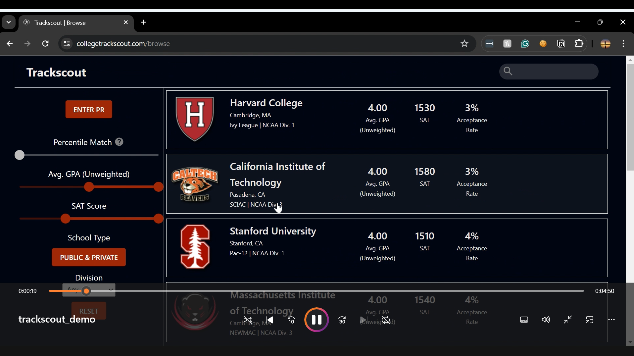Screen dimensions: 634x356
Task: Switch school type to Public & Private
Action: coord(88,257)
